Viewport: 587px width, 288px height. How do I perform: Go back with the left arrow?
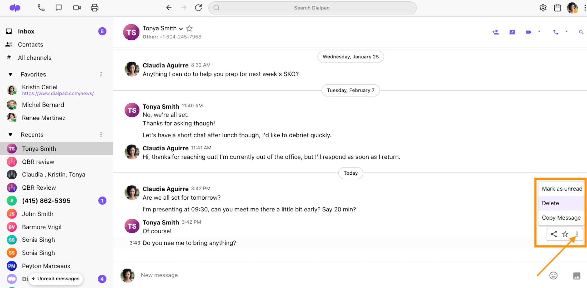[169, 8]
